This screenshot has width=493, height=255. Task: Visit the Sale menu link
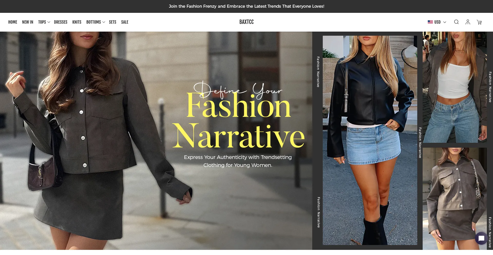pos(125,22)
